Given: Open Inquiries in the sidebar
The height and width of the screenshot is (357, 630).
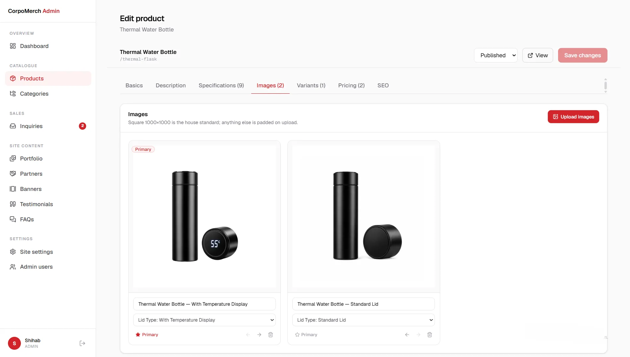Looking at the screenshot, I should click(48, 126).
